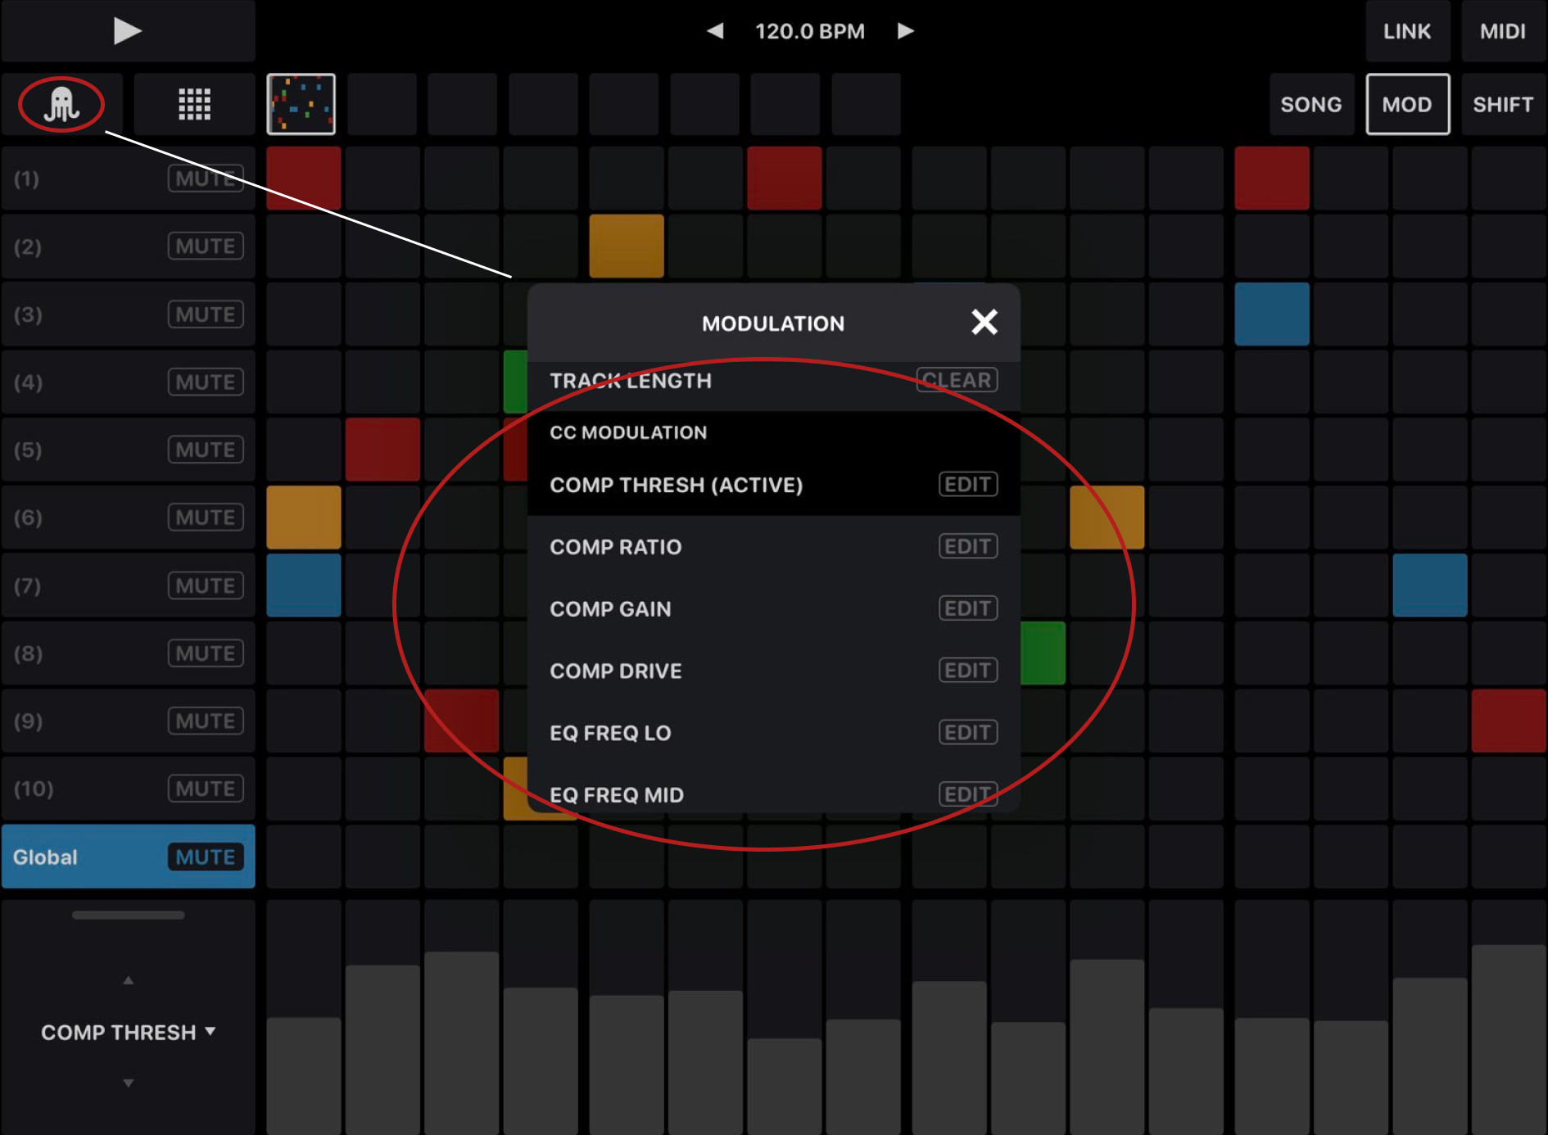Screen dimensions: 1548x1135
Task: Toggle Ableton LINK sync
Action: pyautogui.click(x=1408, y=31)
